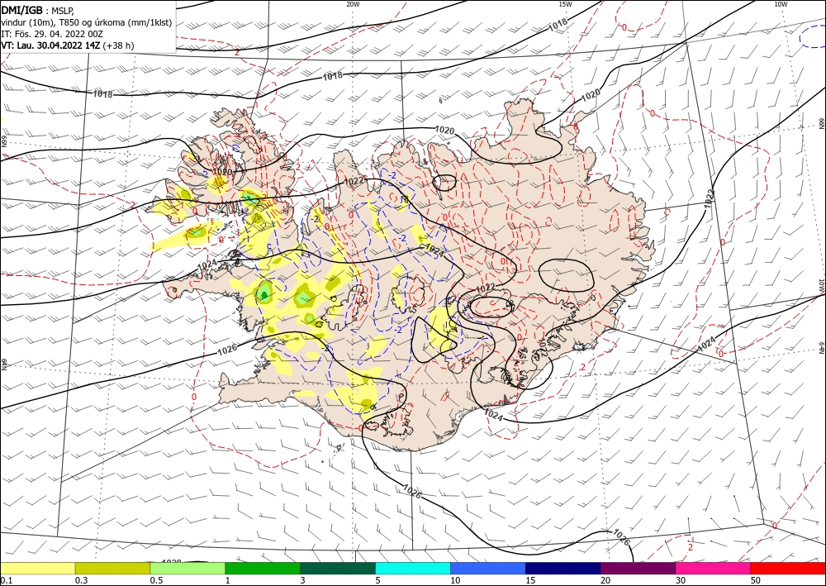826x586 pixels.
Task: Select the magenta 30 mm legend swatch
Action: click(x=714, y=568)
